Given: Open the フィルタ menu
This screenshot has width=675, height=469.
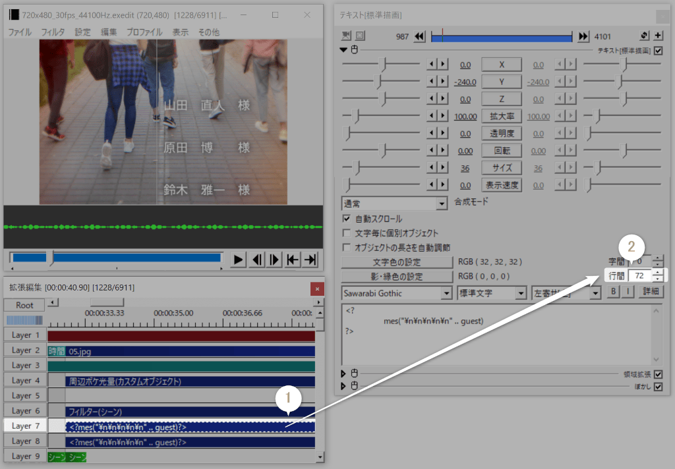Looking at the screenshot, I should 53,32.
